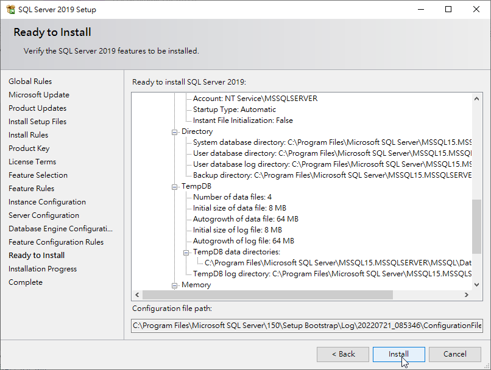Select the Installation Progress step

point(43,269)
